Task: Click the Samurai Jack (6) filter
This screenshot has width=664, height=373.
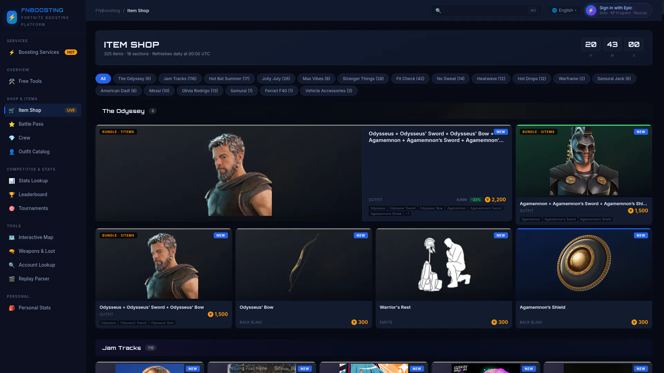Action: pyautogui.click(x=614, y=79)
